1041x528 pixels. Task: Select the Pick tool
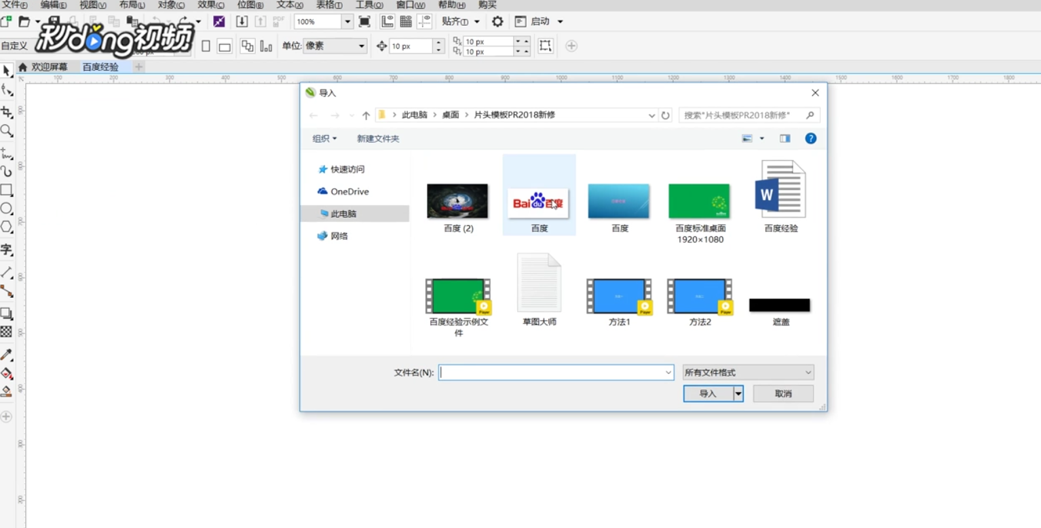[7, 70]
